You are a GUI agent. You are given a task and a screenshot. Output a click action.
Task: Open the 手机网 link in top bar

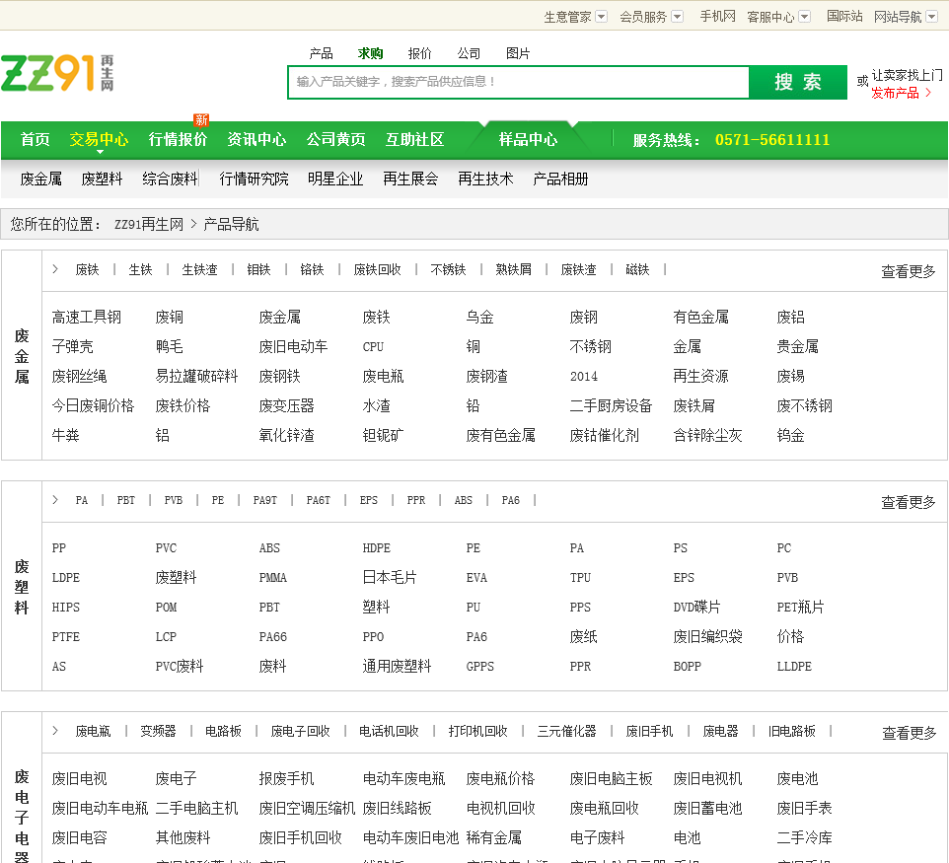point(717,17)
